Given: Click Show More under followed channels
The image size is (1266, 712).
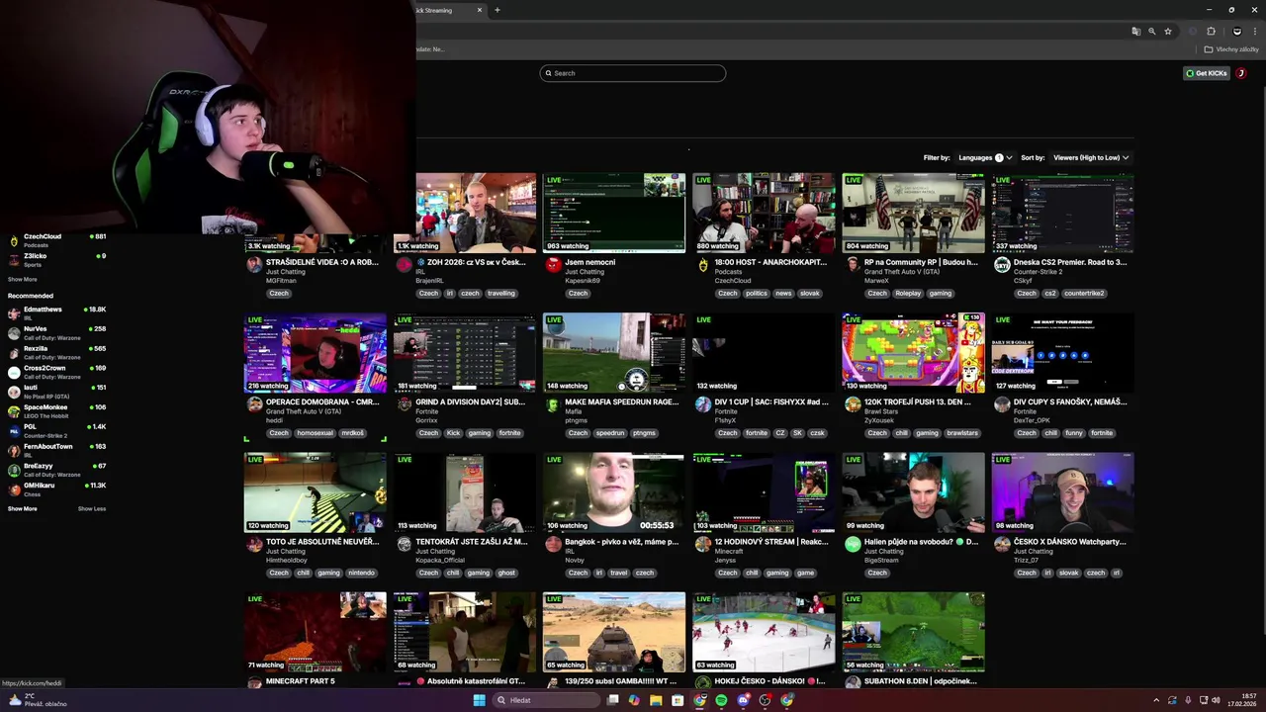Looking at the screenshot, I should tap(23, 279).
